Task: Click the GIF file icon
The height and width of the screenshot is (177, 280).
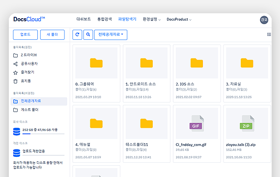Action: pos(197,123)
